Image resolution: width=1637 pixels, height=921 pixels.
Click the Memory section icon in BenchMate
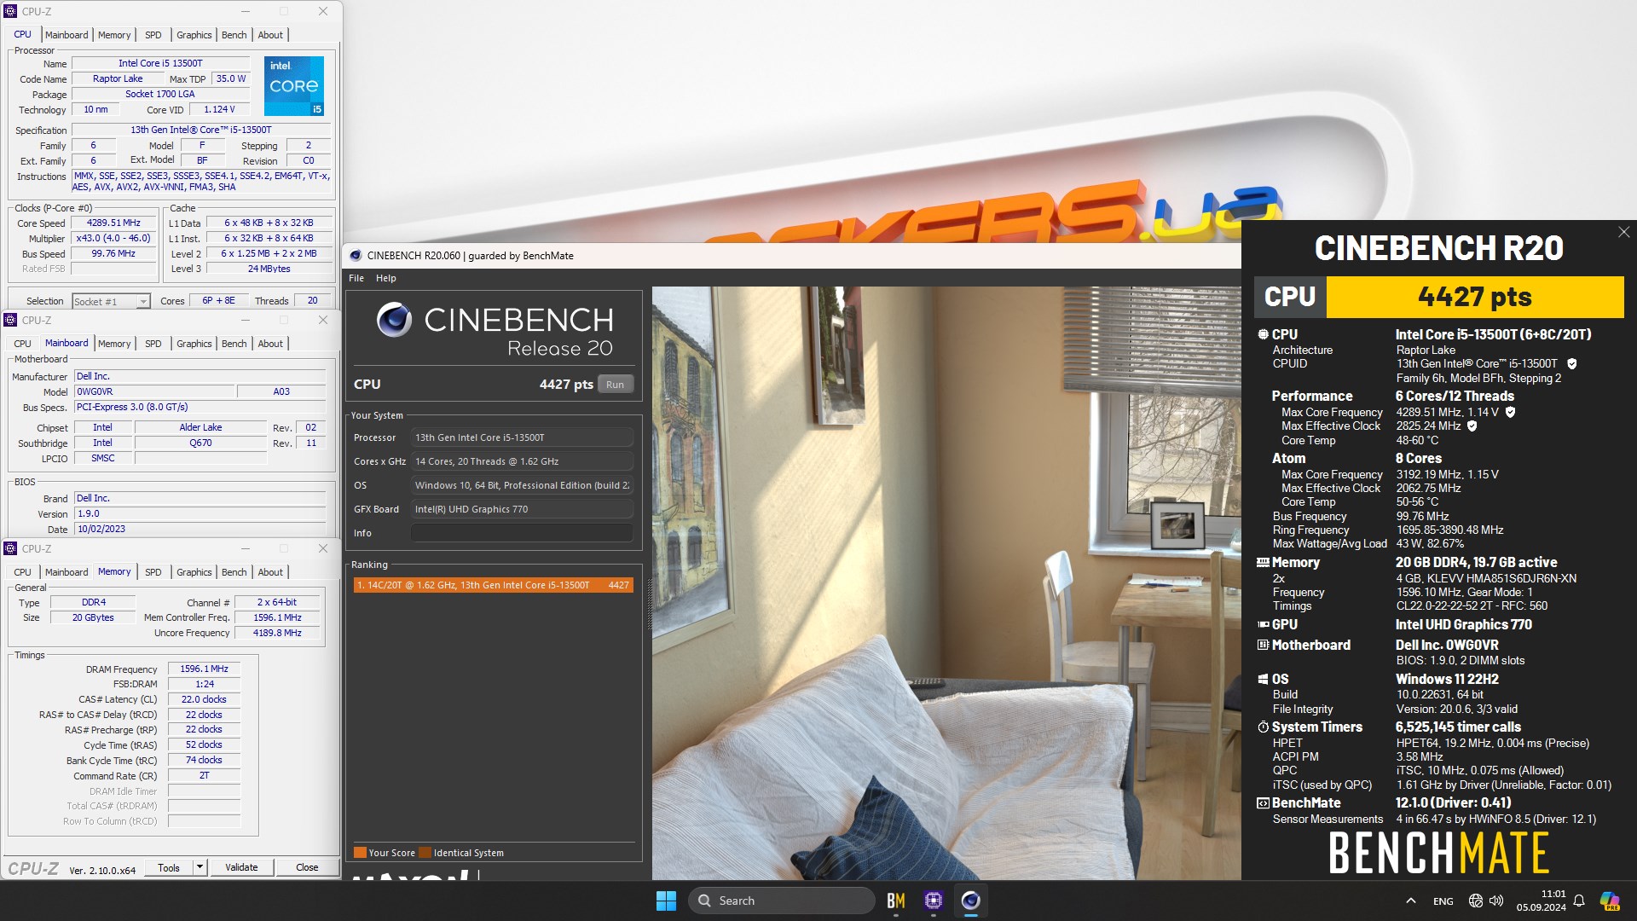click(1263, 563)
